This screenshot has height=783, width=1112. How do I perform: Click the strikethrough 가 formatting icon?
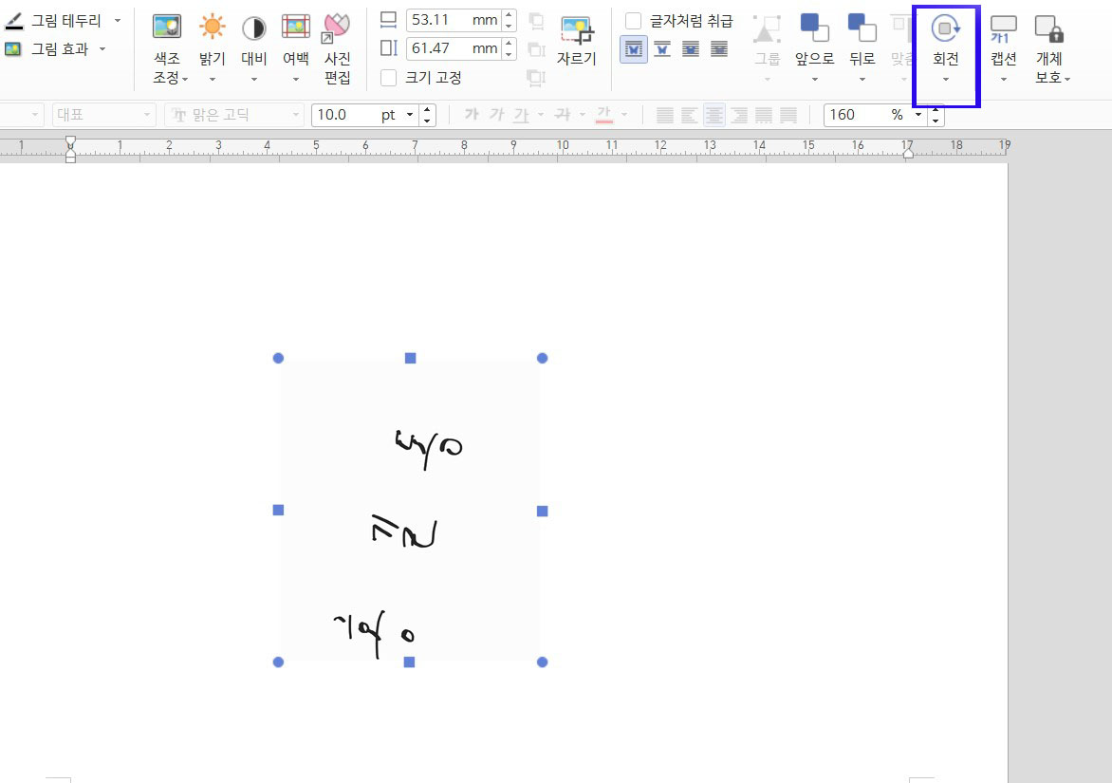pyautogui.click(x=563, y=114)
